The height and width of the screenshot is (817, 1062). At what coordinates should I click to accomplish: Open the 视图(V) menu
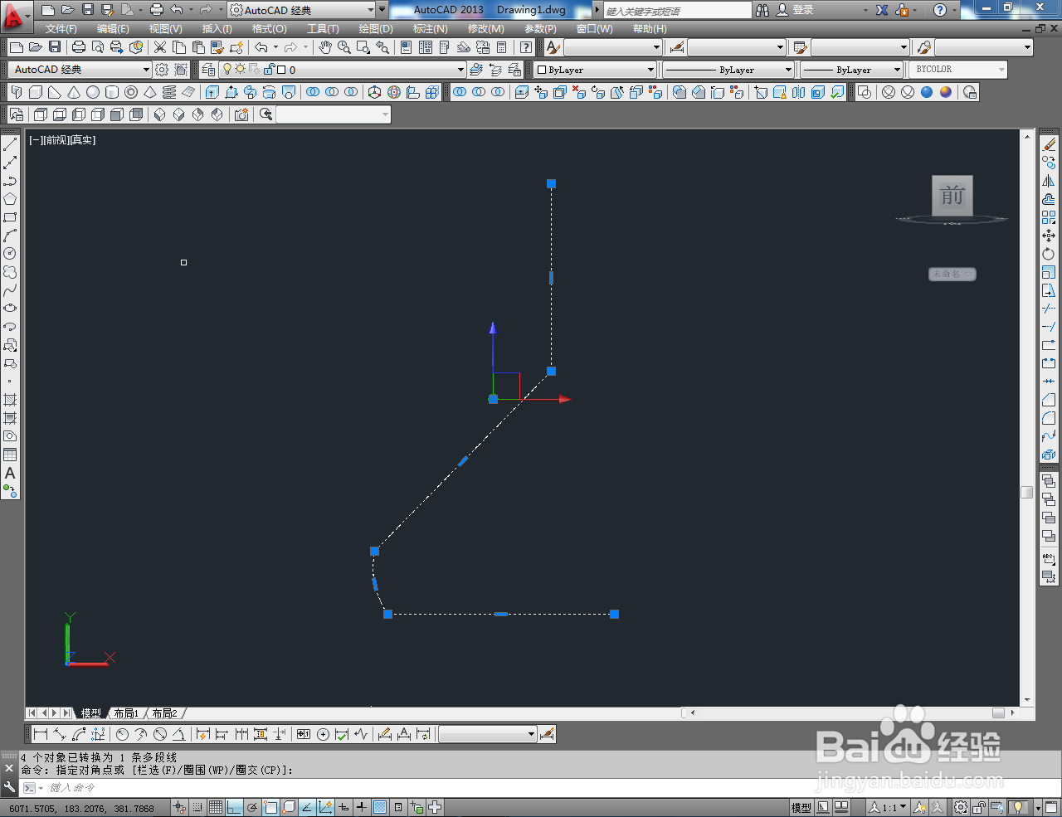[x=166, y=29]
